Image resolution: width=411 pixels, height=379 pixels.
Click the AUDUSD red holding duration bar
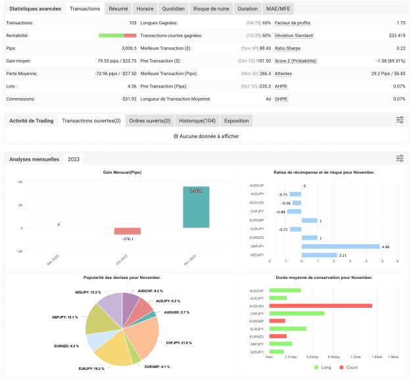pyautogui.click(x=320, y=306)
